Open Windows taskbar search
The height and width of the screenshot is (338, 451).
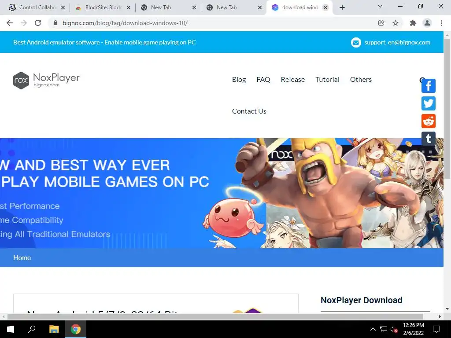[32, 329]
